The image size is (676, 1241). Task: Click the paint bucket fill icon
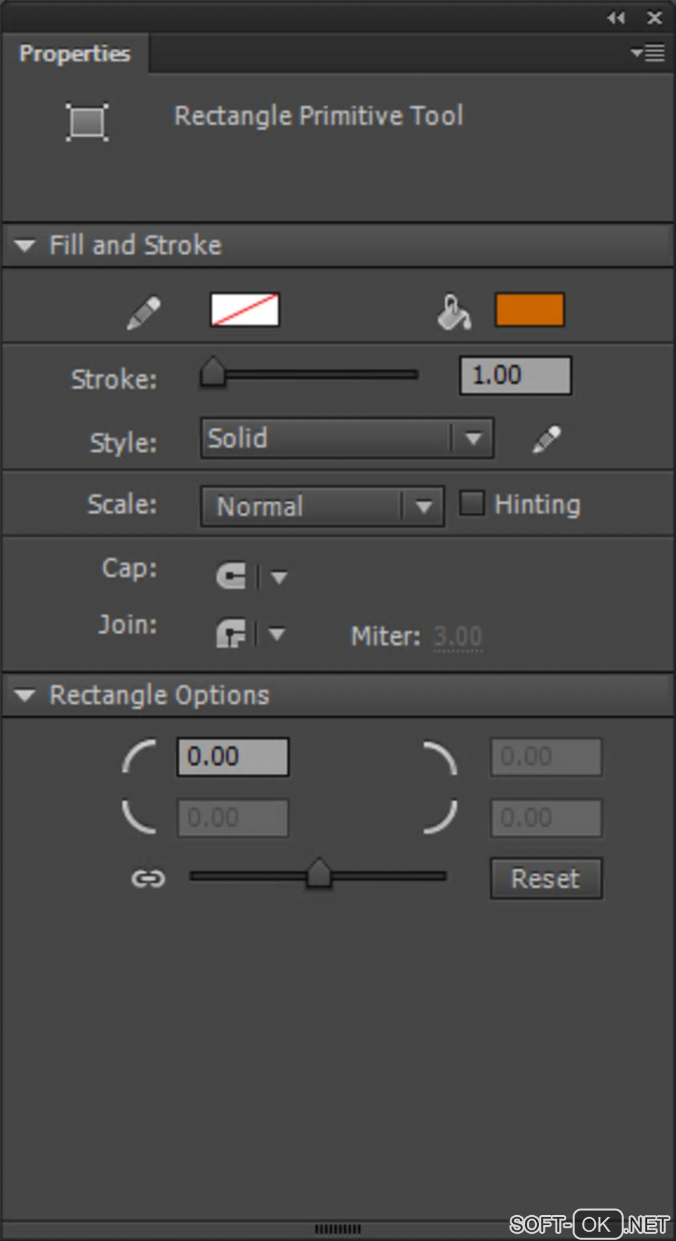click(x=454, y=312)
